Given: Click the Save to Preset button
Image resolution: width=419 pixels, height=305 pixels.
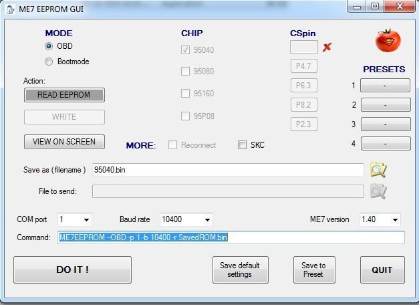Looking at the screenshot, I should click(313, 270).
